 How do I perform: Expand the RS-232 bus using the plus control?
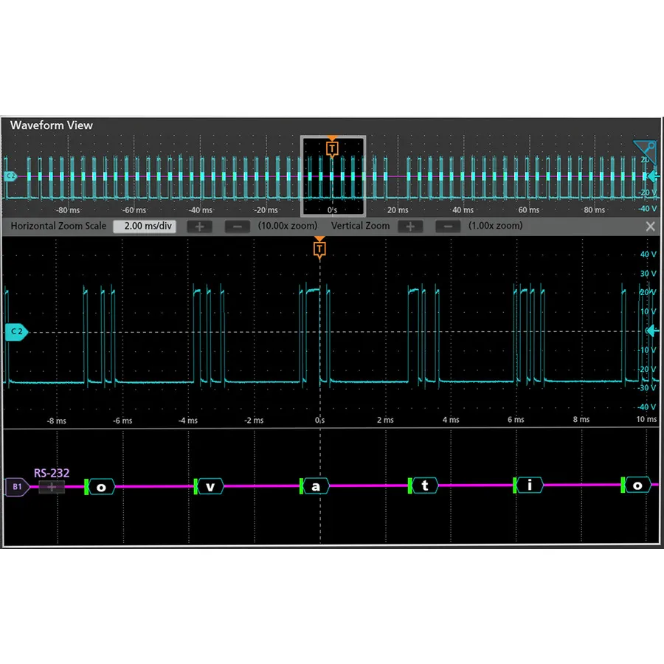[52, 487]
